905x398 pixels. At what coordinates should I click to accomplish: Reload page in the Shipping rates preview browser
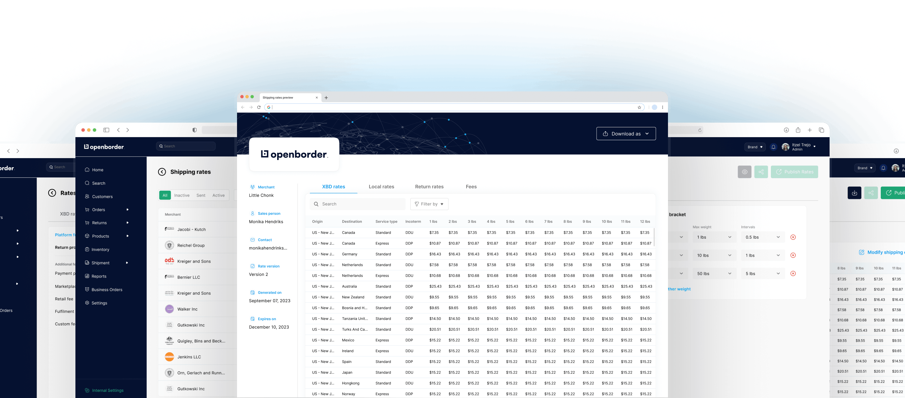click(x=259, y=107)
